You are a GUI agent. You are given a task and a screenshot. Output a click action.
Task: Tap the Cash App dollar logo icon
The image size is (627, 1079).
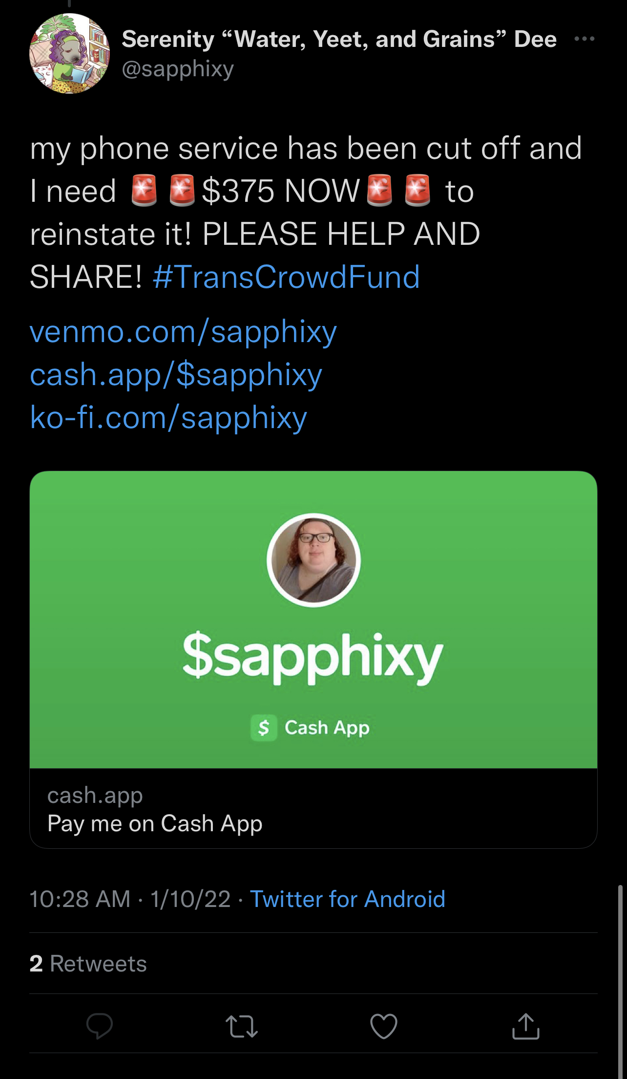264,728
